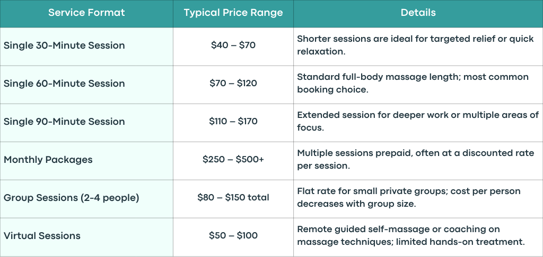Viewport: 543px width, 257px height.
Task: Click the 'Standard full-body massage length' details text
Action: pyautogui.click(x=413, y=83)
